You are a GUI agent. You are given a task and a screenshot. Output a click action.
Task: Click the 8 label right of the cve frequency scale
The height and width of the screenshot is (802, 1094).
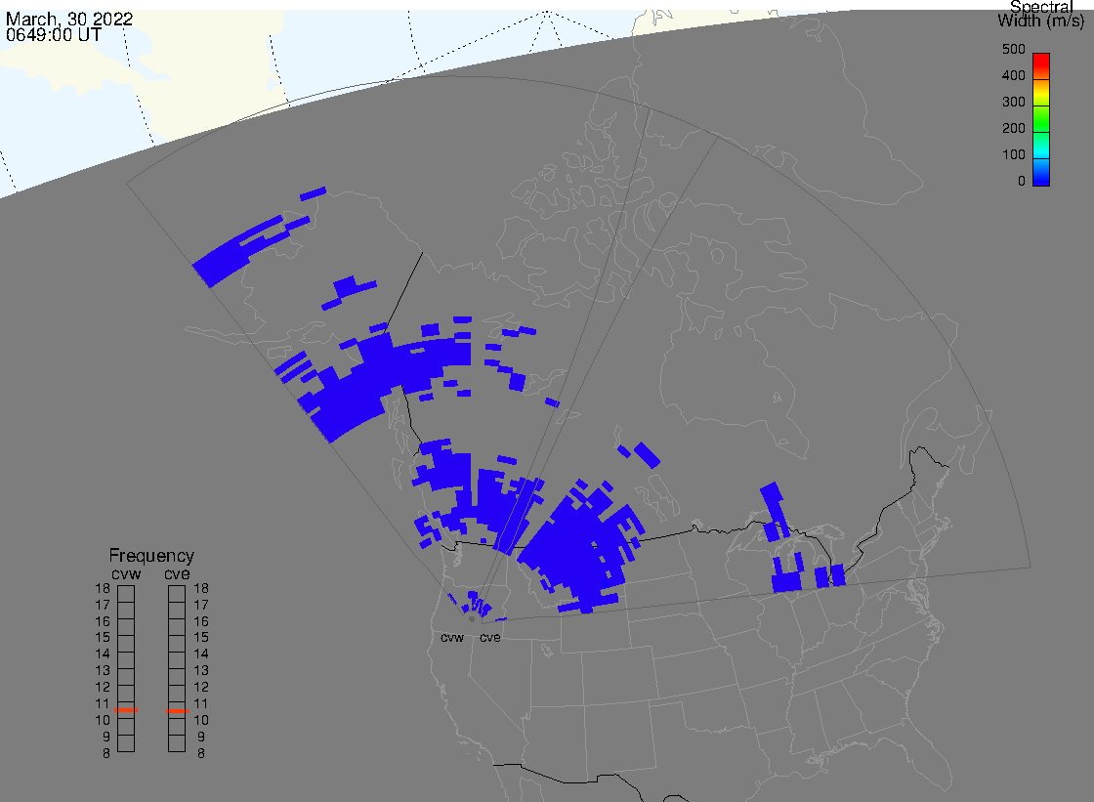click(201, 754)
